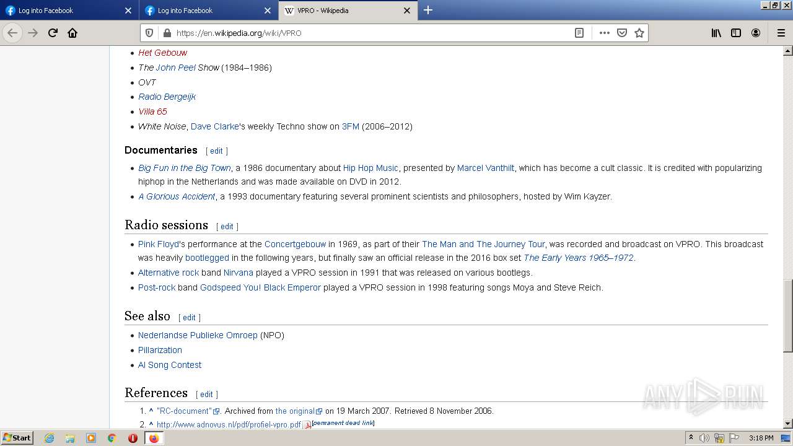Open Big Fun in the Big Town
The image size is (793, 446).
pos(185,168)
